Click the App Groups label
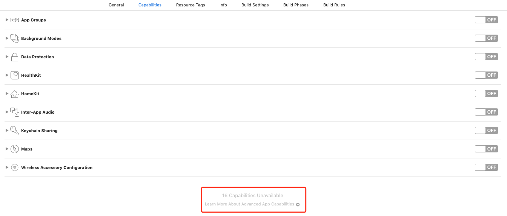The height and width of the screenshot is (216, 507). click(x=34, y=20)
